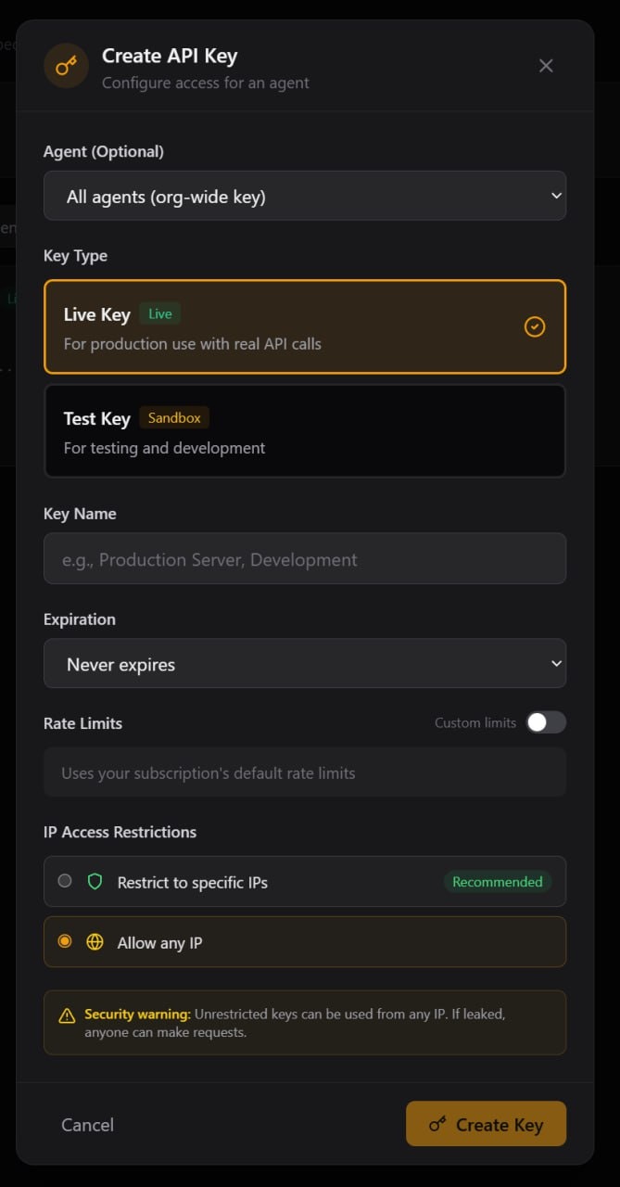Viewport: 620px width, 1187px height.
Task: Click the key icon in the dialog header
Action: click(65, 65)
